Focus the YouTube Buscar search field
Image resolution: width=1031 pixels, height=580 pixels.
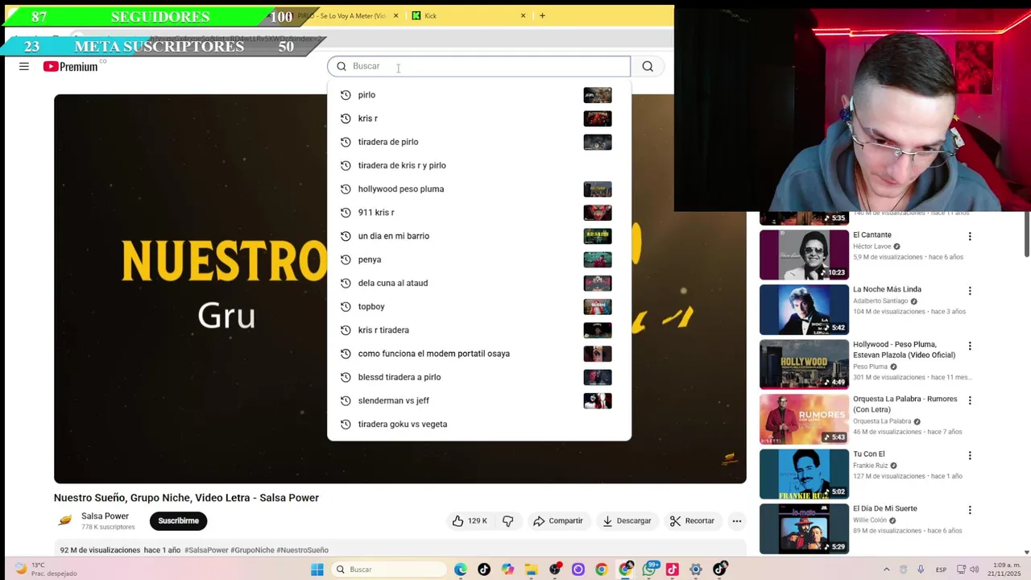click(478, 66)
